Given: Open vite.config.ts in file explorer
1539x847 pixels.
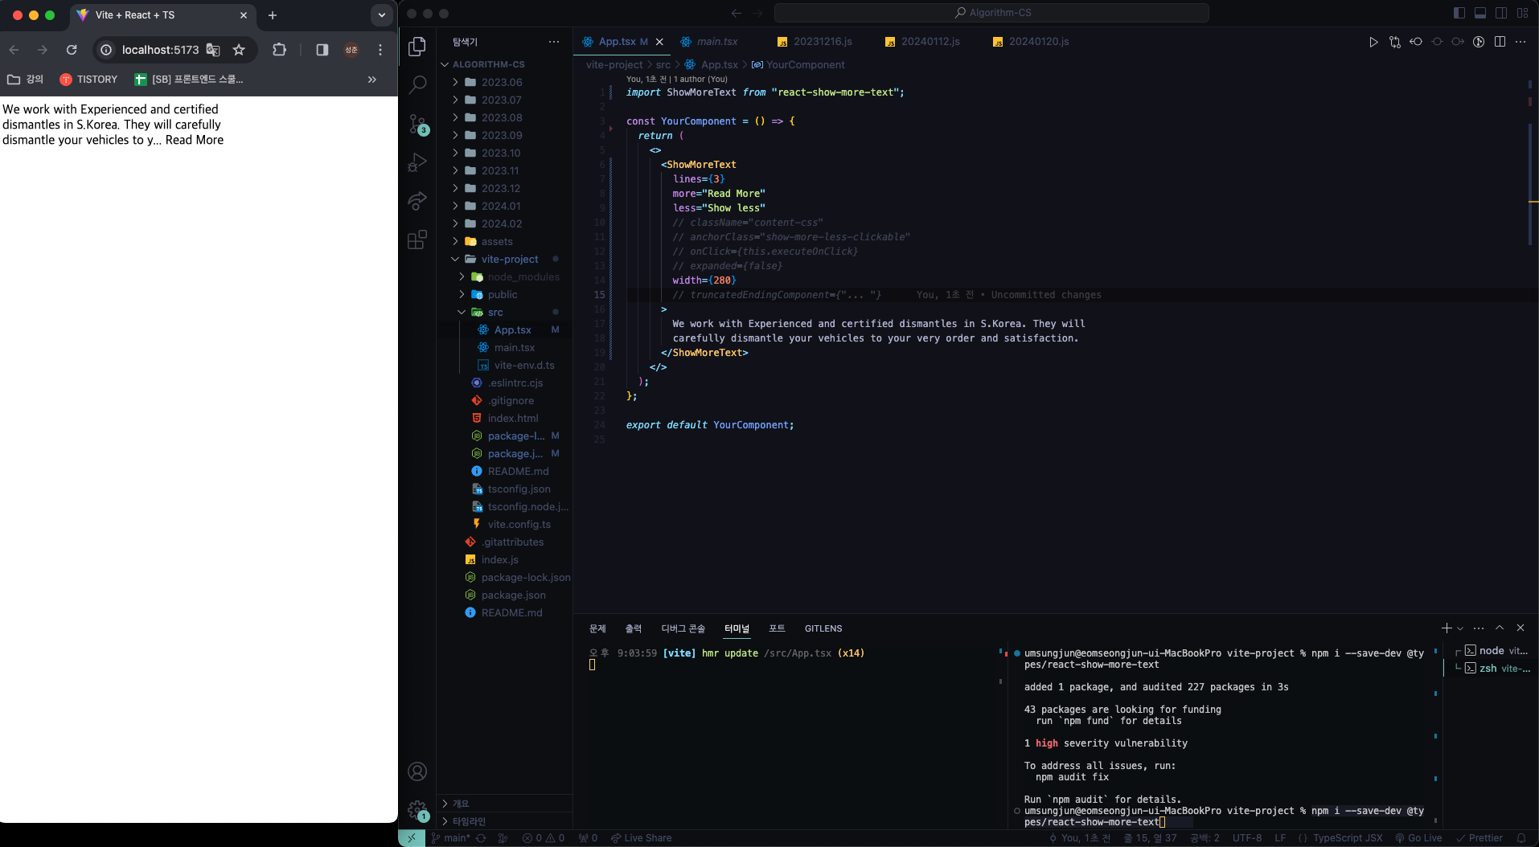Looking at the screenshot, I should (x=519, y=524).
